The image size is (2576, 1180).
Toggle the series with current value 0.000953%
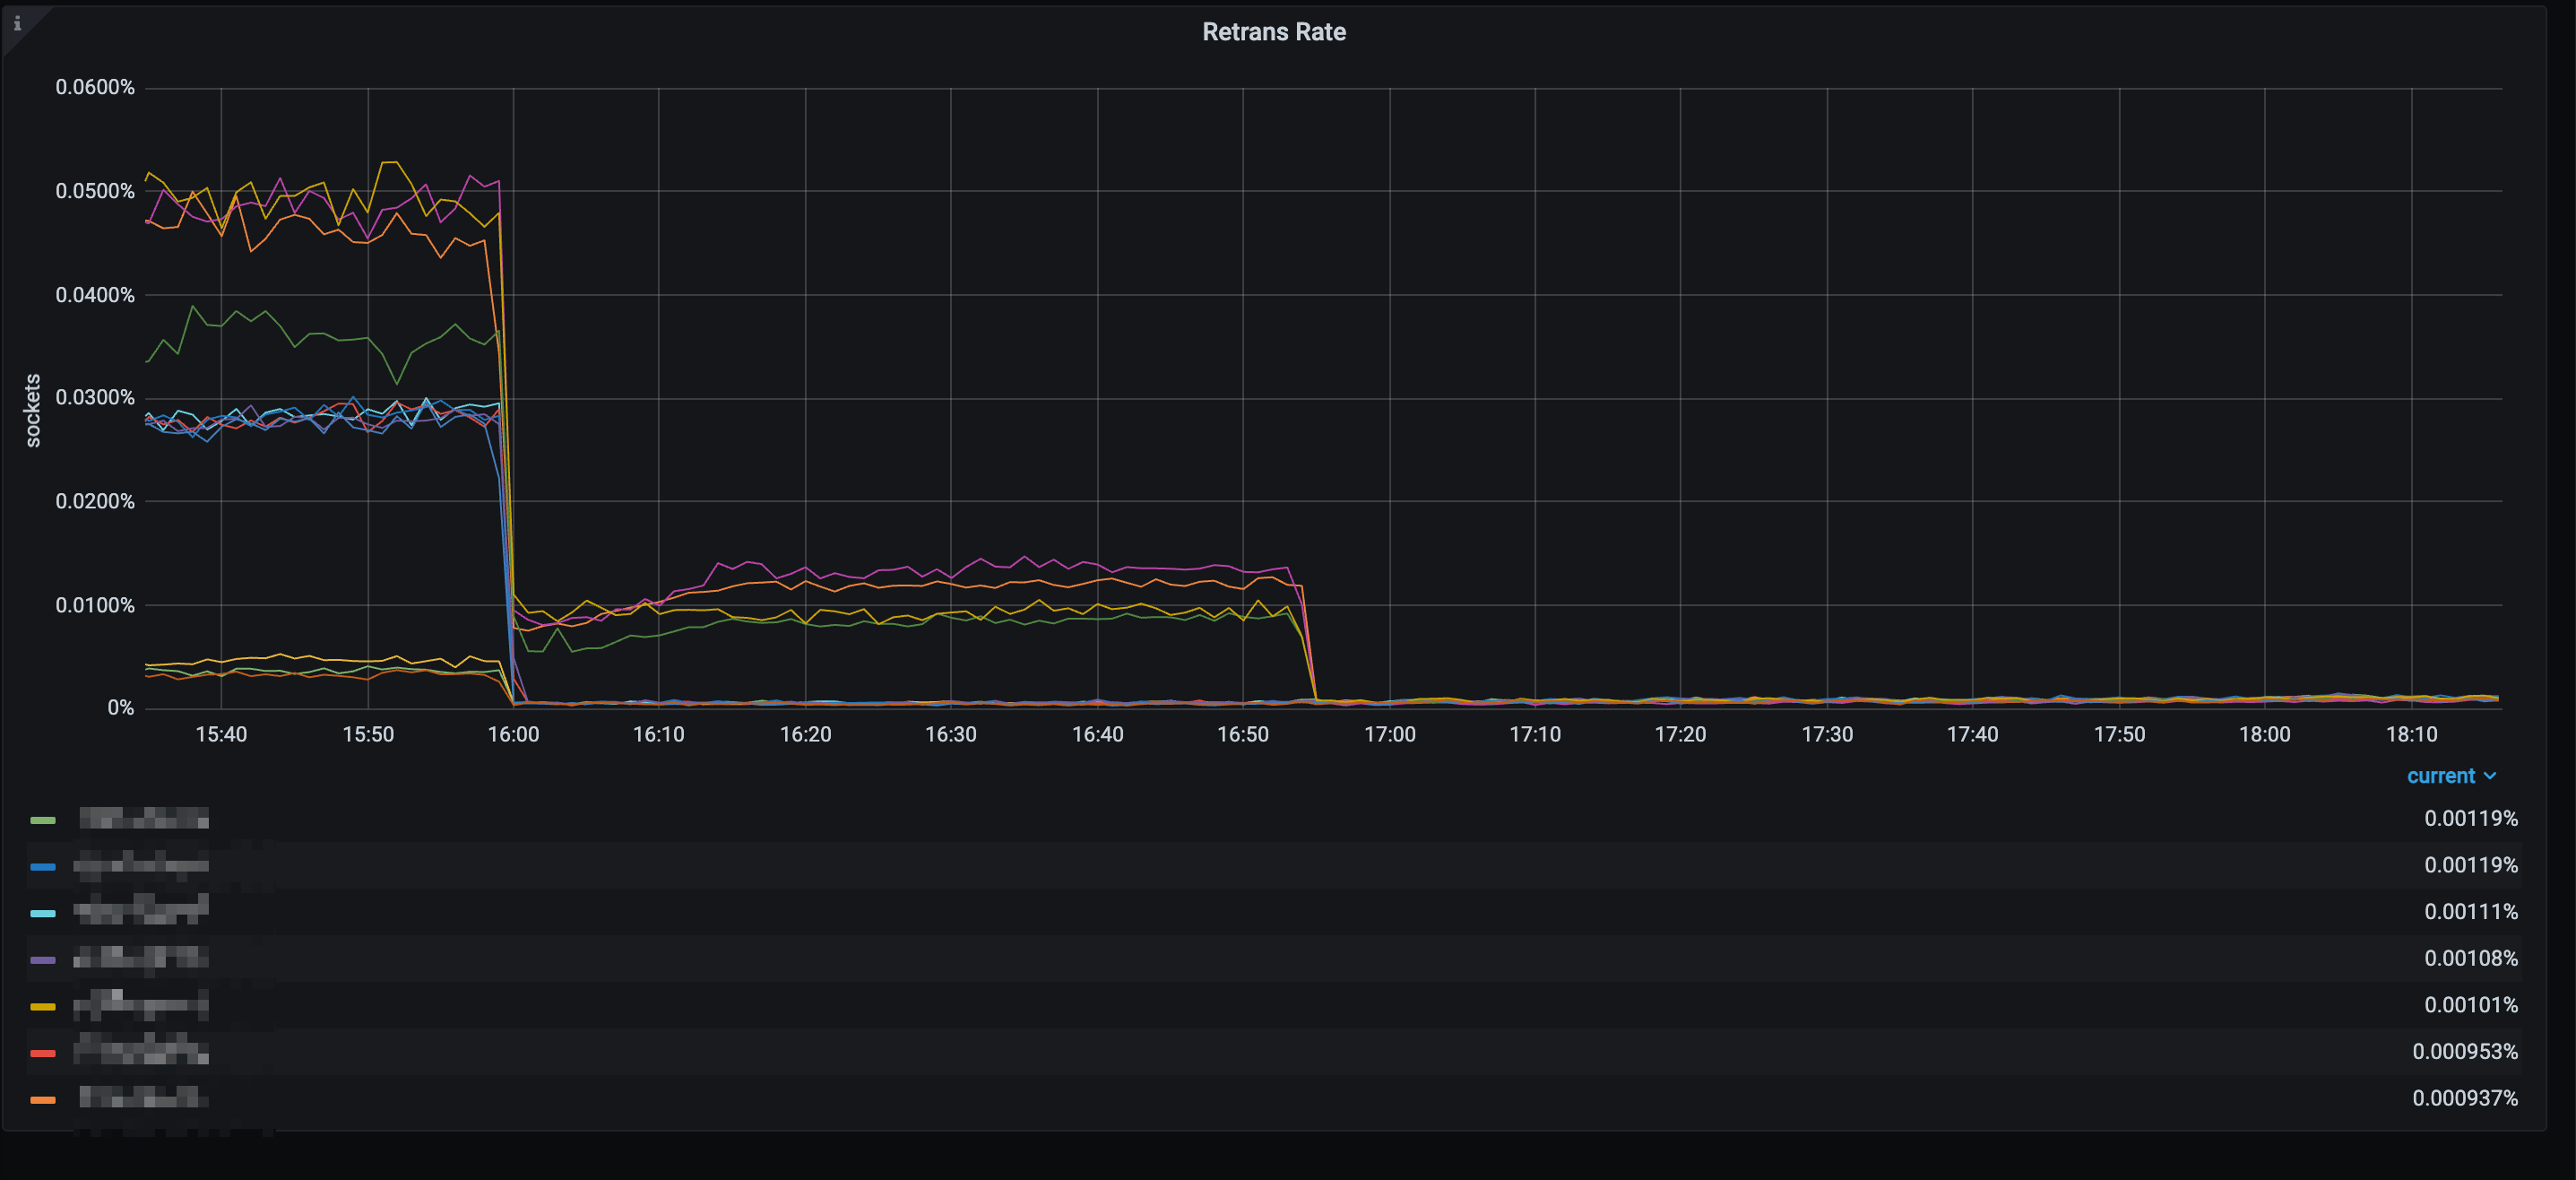pyautogui.click(x=141, y=1051)
